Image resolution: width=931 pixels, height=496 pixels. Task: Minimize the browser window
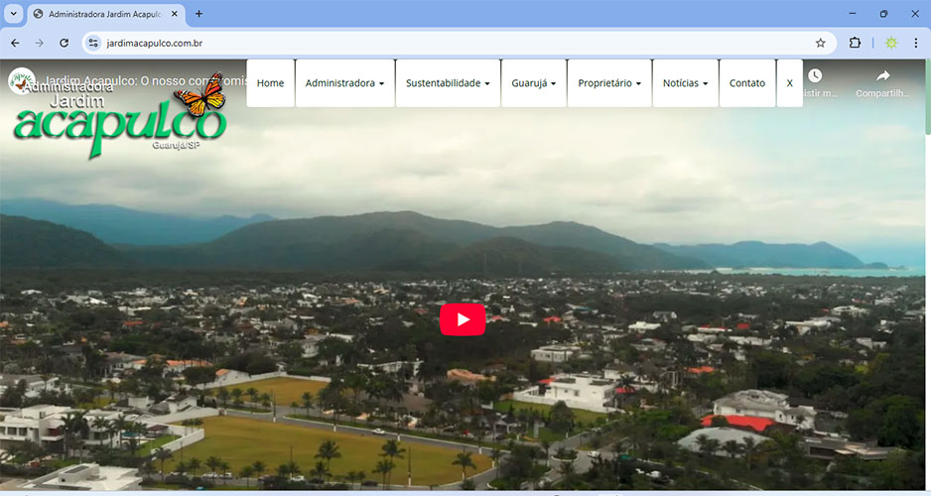853,13
